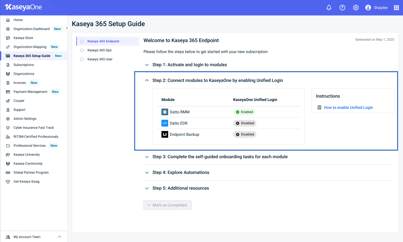Screen dimensions: 403x242
Task: Click the Get Kaseya Swag shirt icon
Action: pyautogui.click(x=8, y=182)
